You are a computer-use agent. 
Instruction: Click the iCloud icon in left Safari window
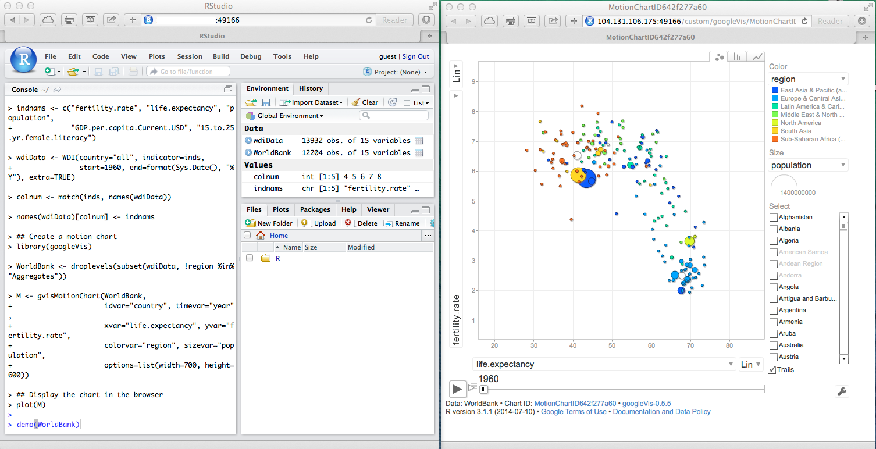pyautogui.click(x=48, y=20)
